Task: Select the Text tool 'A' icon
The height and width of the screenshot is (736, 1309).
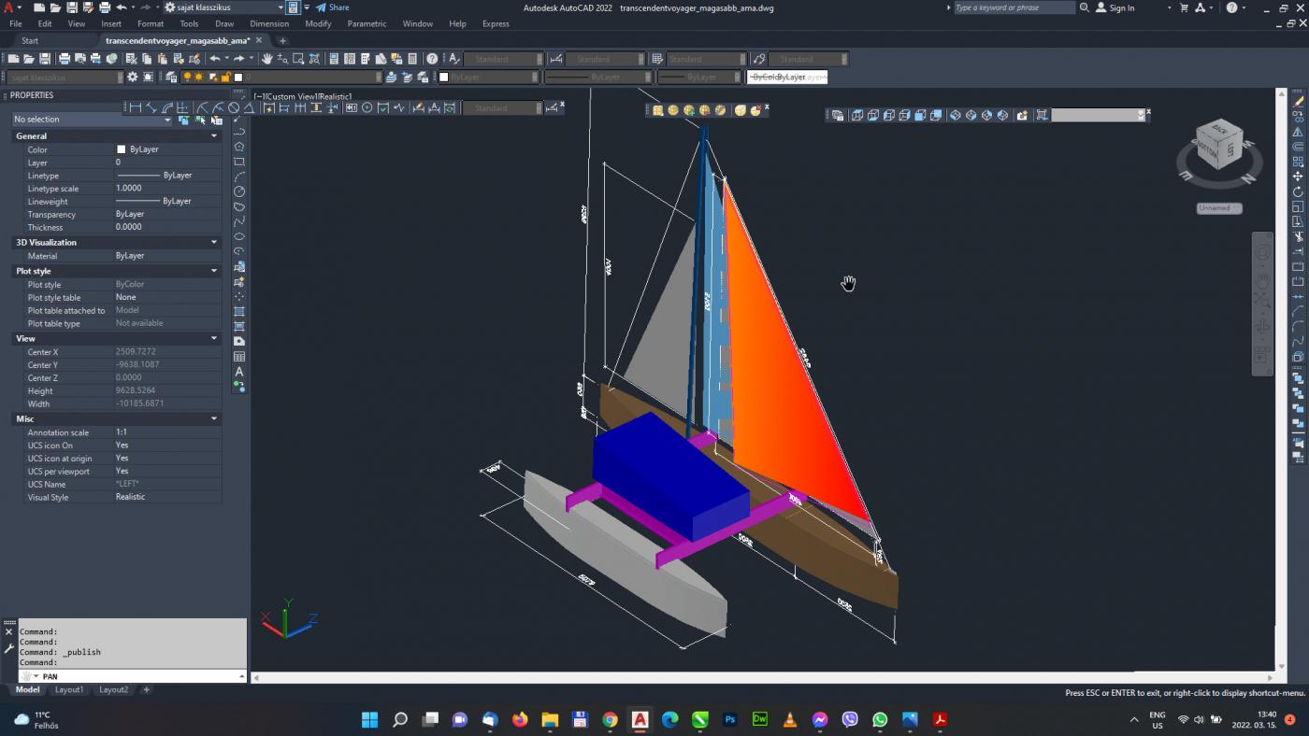Action: 239,372
